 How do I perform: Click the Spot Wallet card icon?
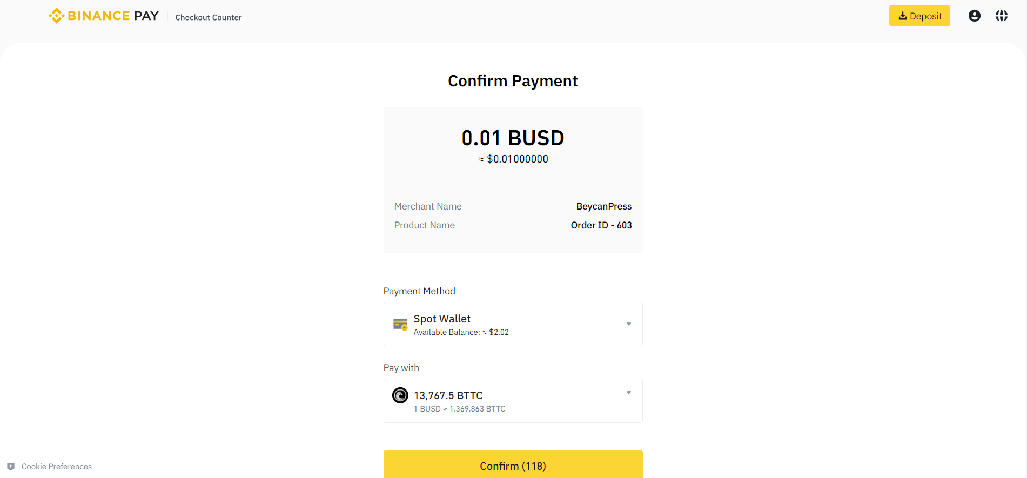(x=400, y=324)
